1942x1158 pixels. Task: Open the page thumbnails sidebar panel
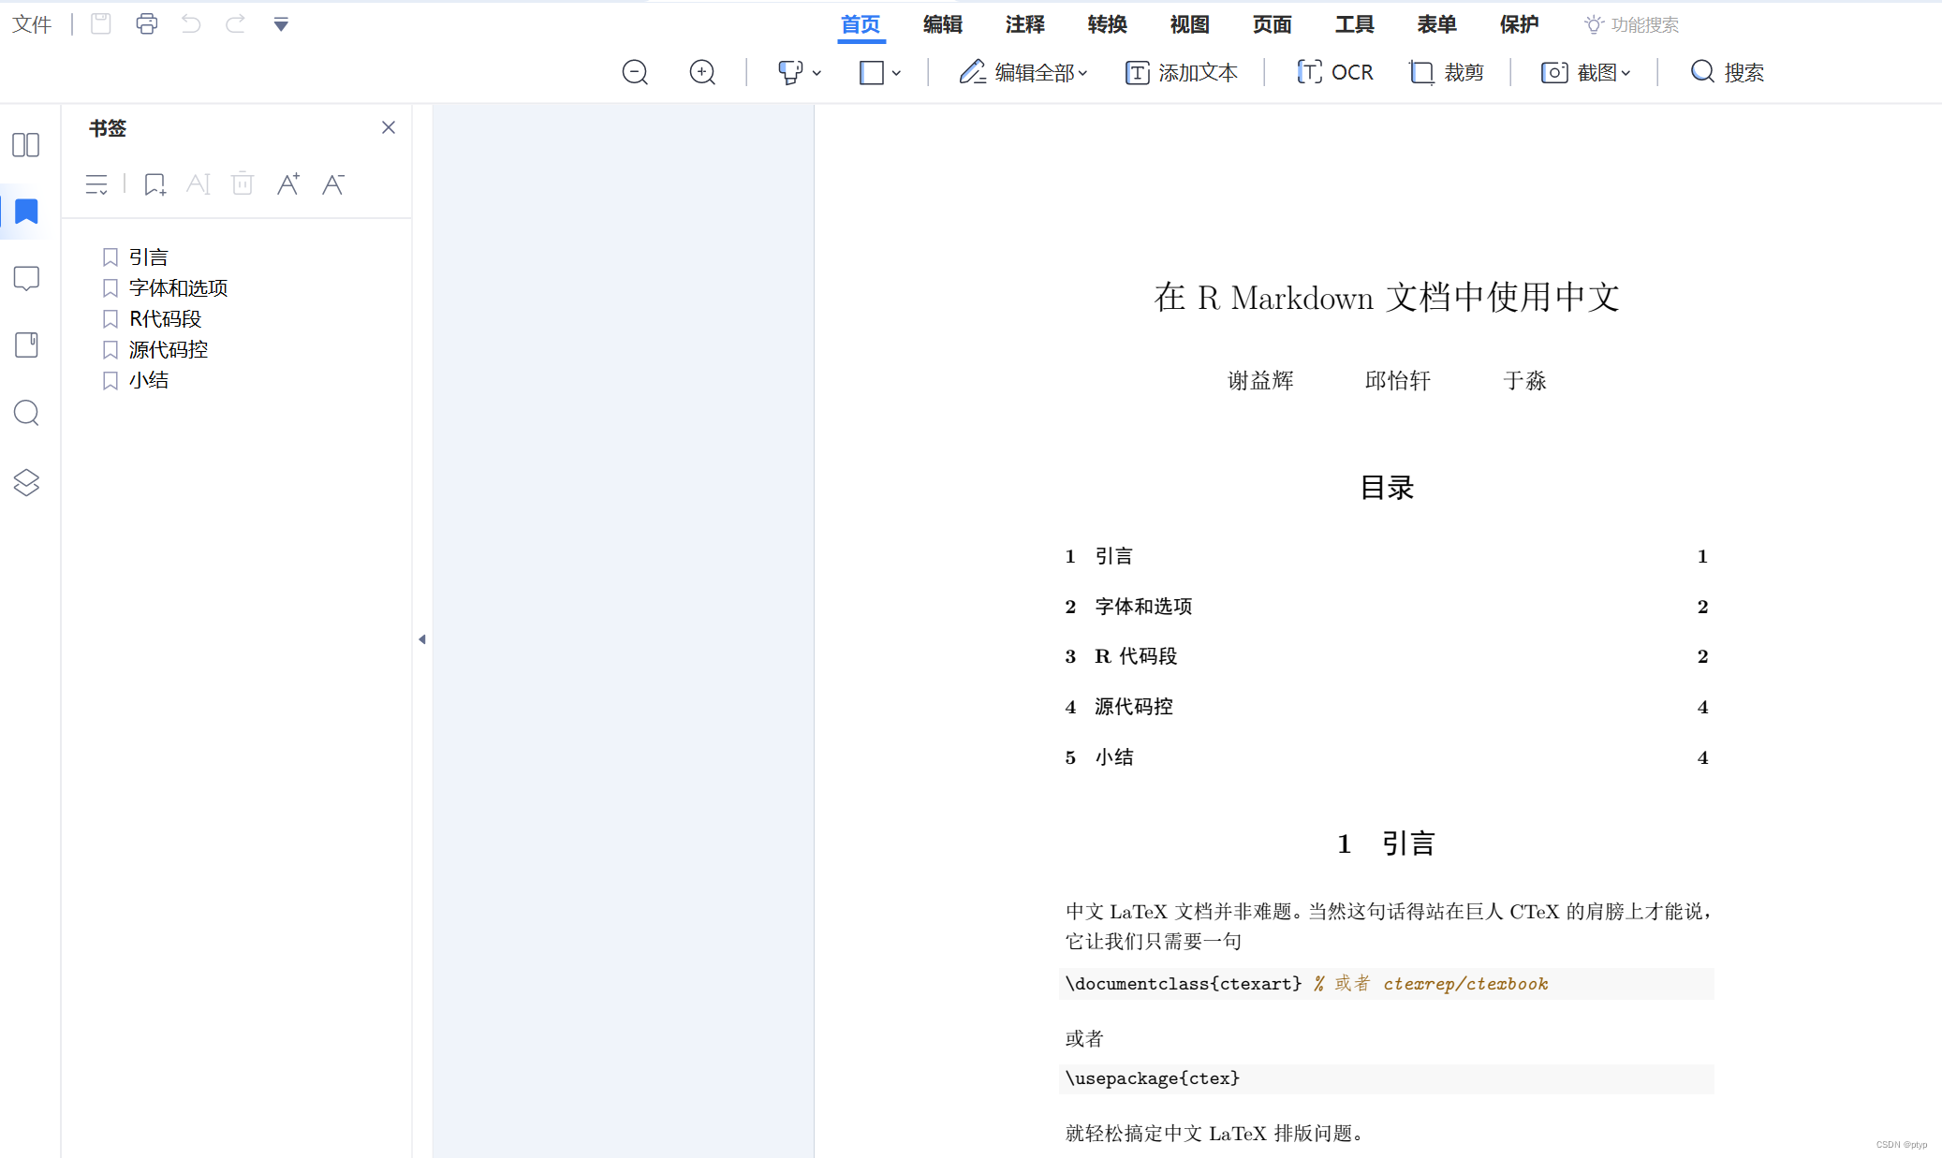[26, 145]
